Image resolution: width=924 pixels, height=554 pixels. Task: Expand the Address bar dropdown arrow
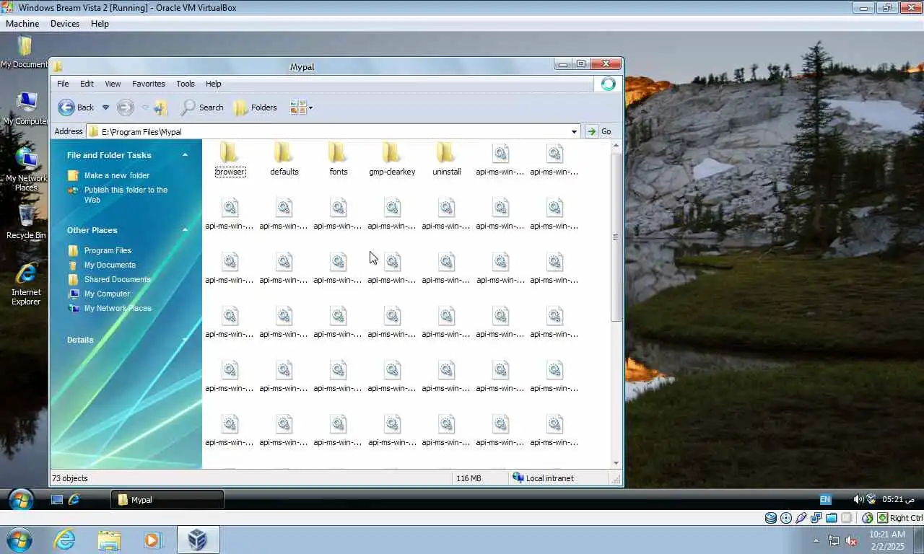pyautogui.click(x=575, y=131)
